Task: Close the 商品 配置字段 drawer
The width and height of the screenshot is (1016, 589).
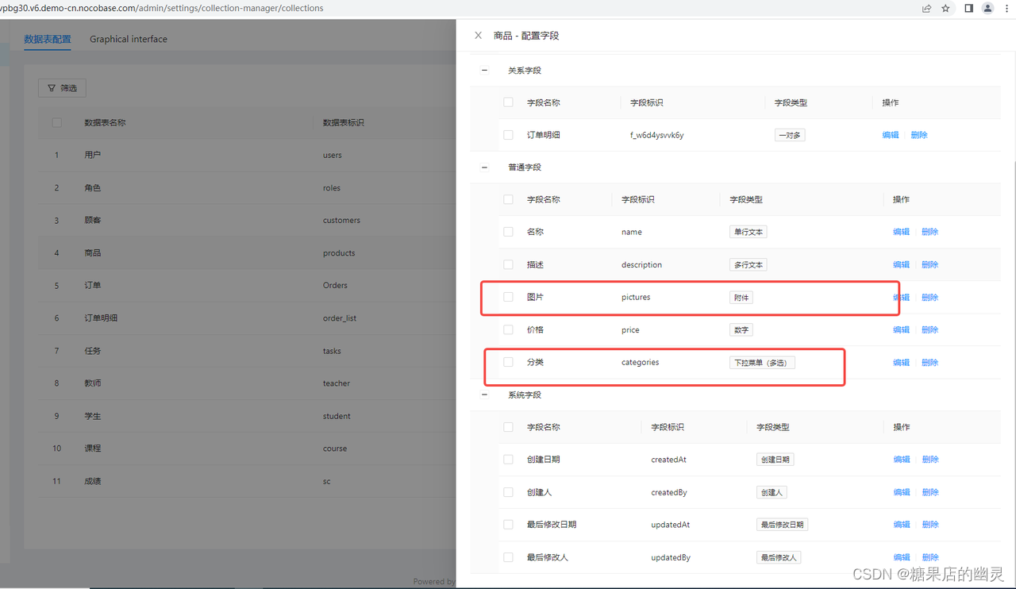Action: pyautogui.click(x=478, y=36)
